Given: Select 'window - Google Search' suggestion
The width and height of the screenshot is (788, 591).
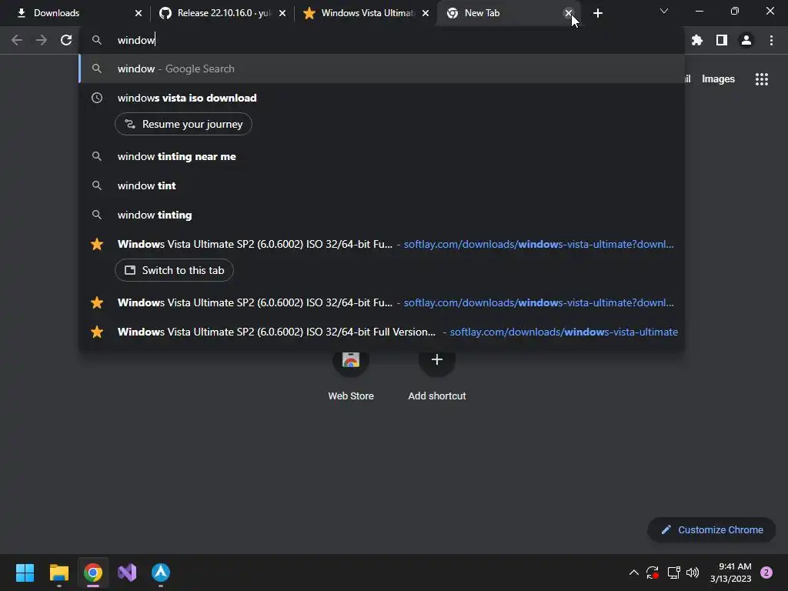Looking at the screenshot, I should point(382,68).
